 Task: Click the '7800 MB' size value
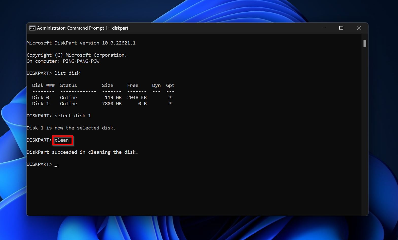click(112, 104)
